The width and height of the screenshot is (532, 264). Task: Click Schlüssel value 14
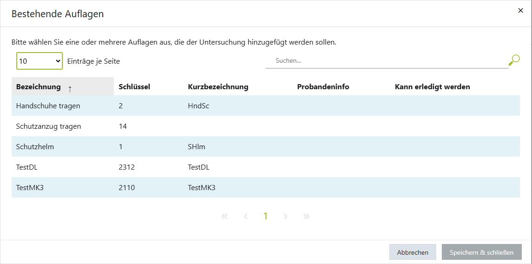coord(122,126)
